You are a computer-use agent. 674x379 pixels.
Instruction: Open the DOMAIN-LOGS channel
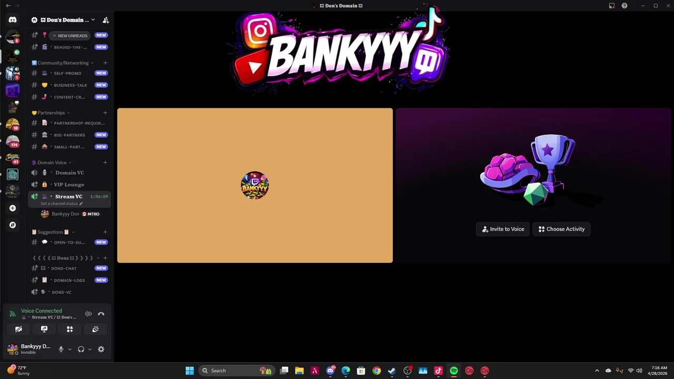[x=69, y=280]
